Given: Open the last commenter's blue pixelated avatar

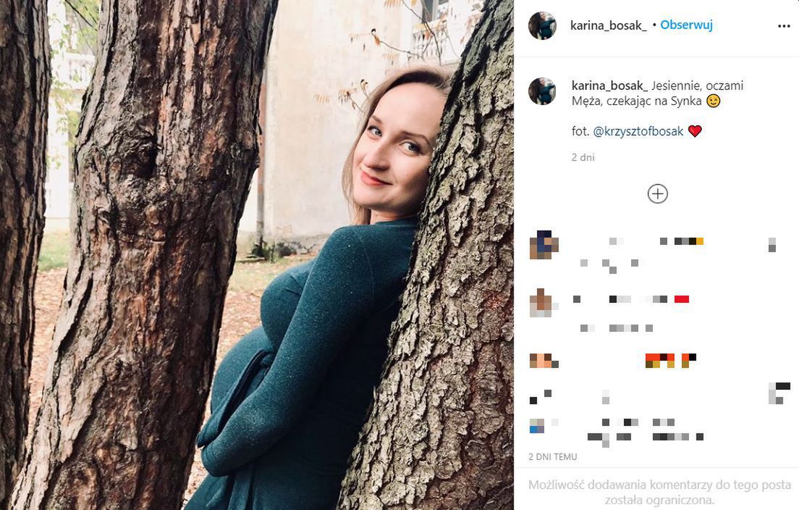Looking at the screenshot, I should 536,425.
